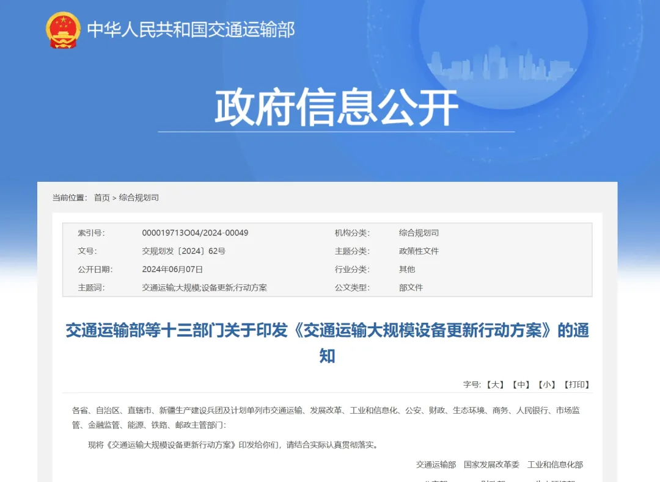Viewport: 660px width, 482px height.
Task: Click the national emblem logo
Action: click(x=63, y=30)
